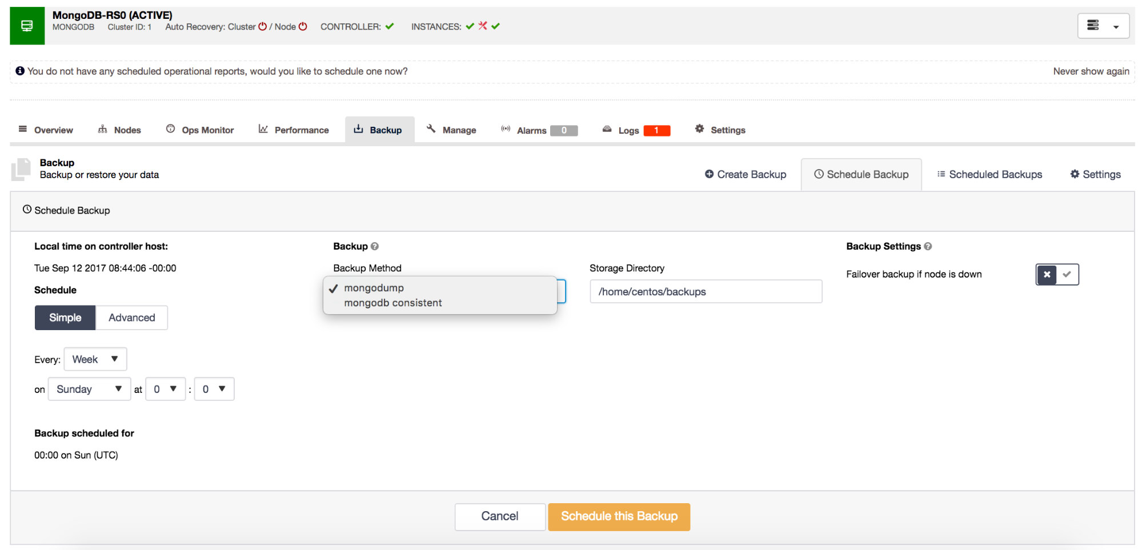1142x550 pixels.
Task: Switch to Advanced schedule mode
Action: [x=132, y=318]
